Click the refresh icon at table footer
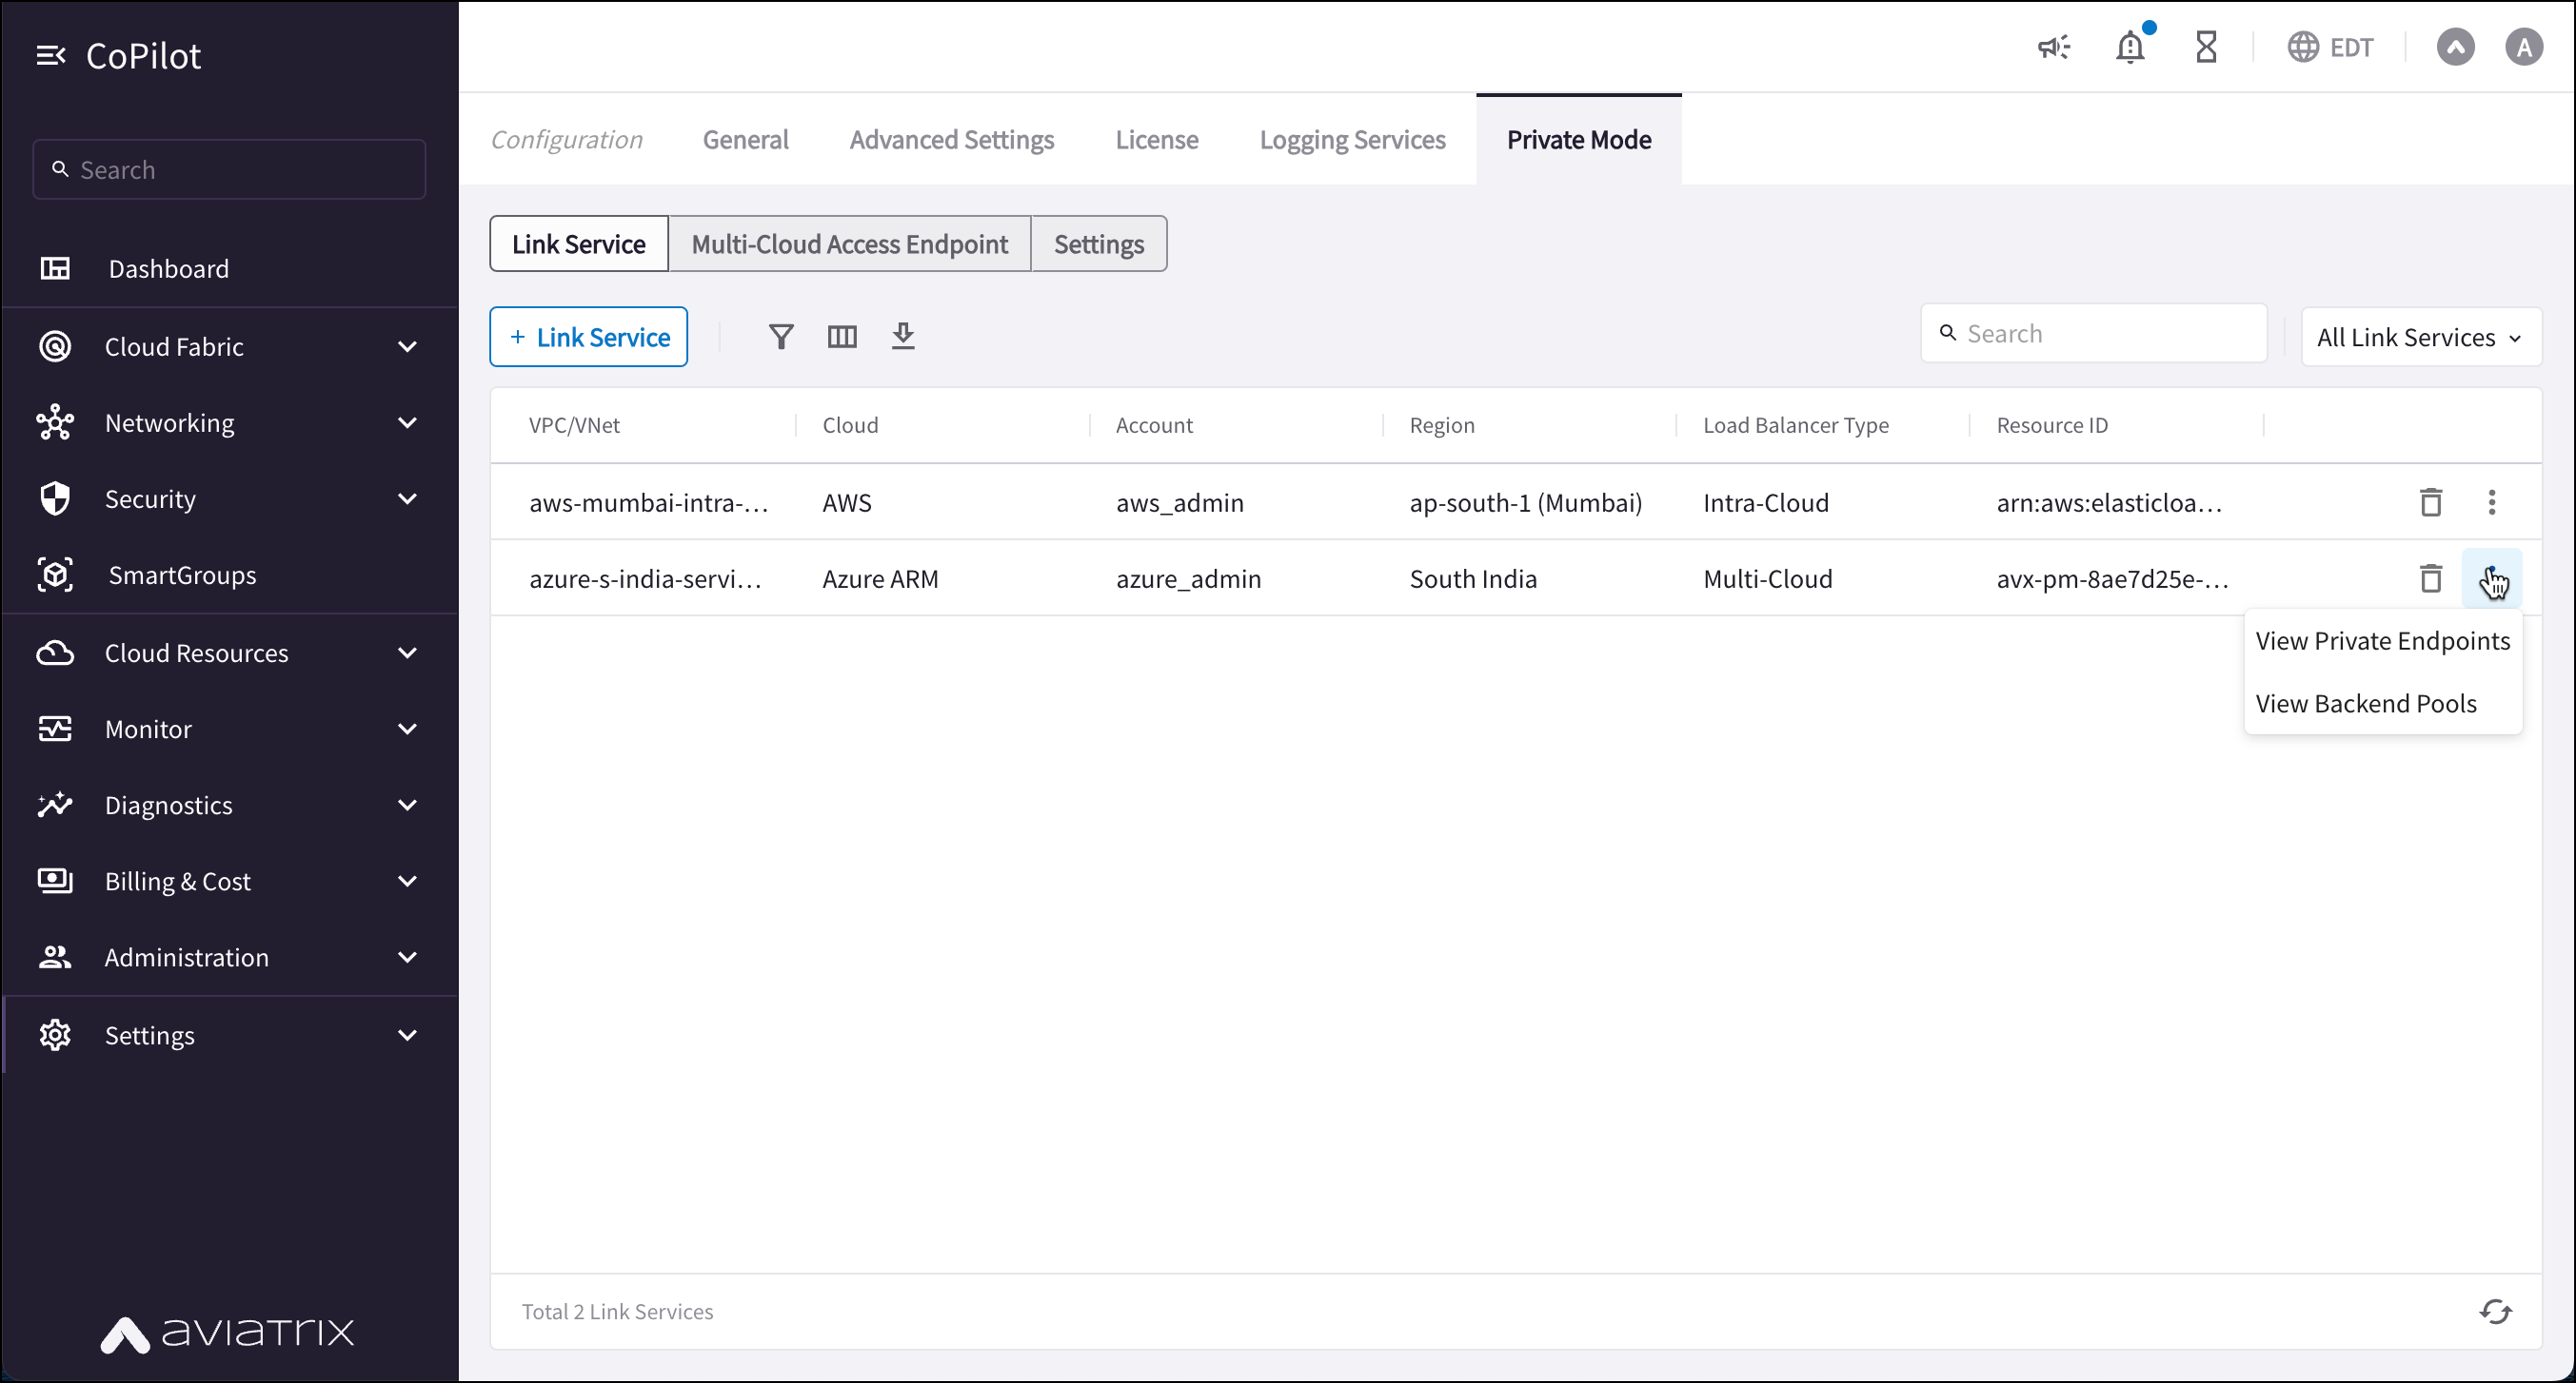 [2495, 1311]
